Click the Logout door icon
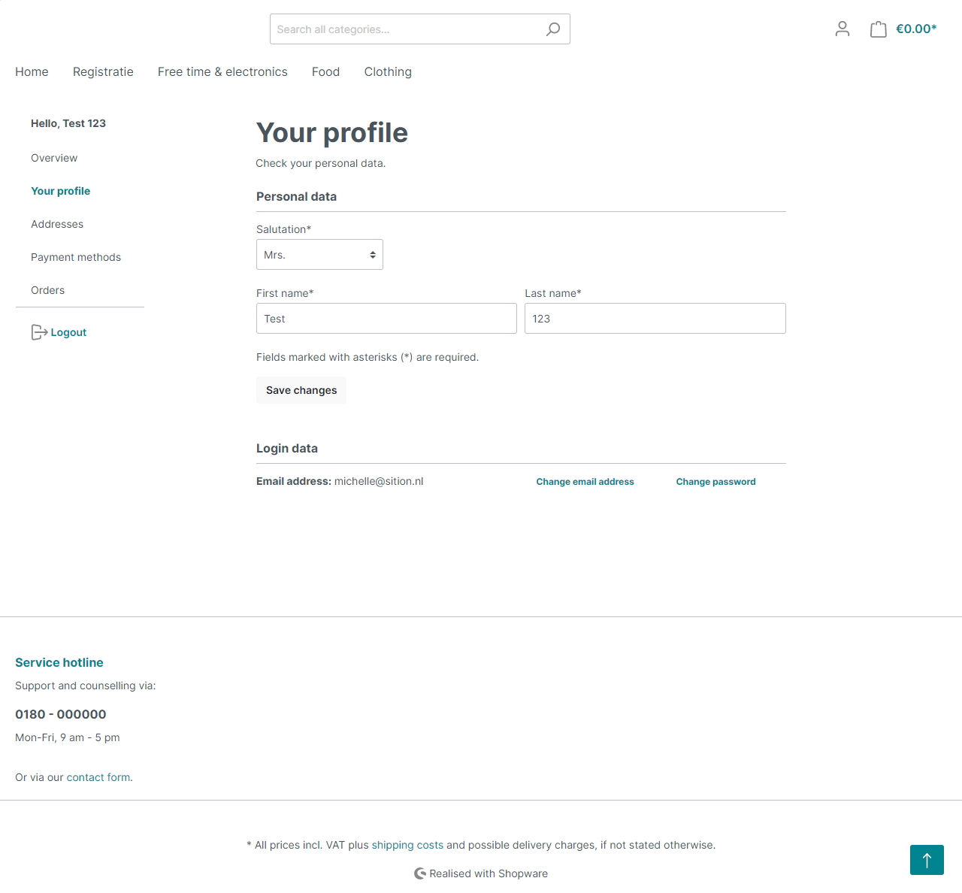The image size is (962, 893). (x=39, y=332)
